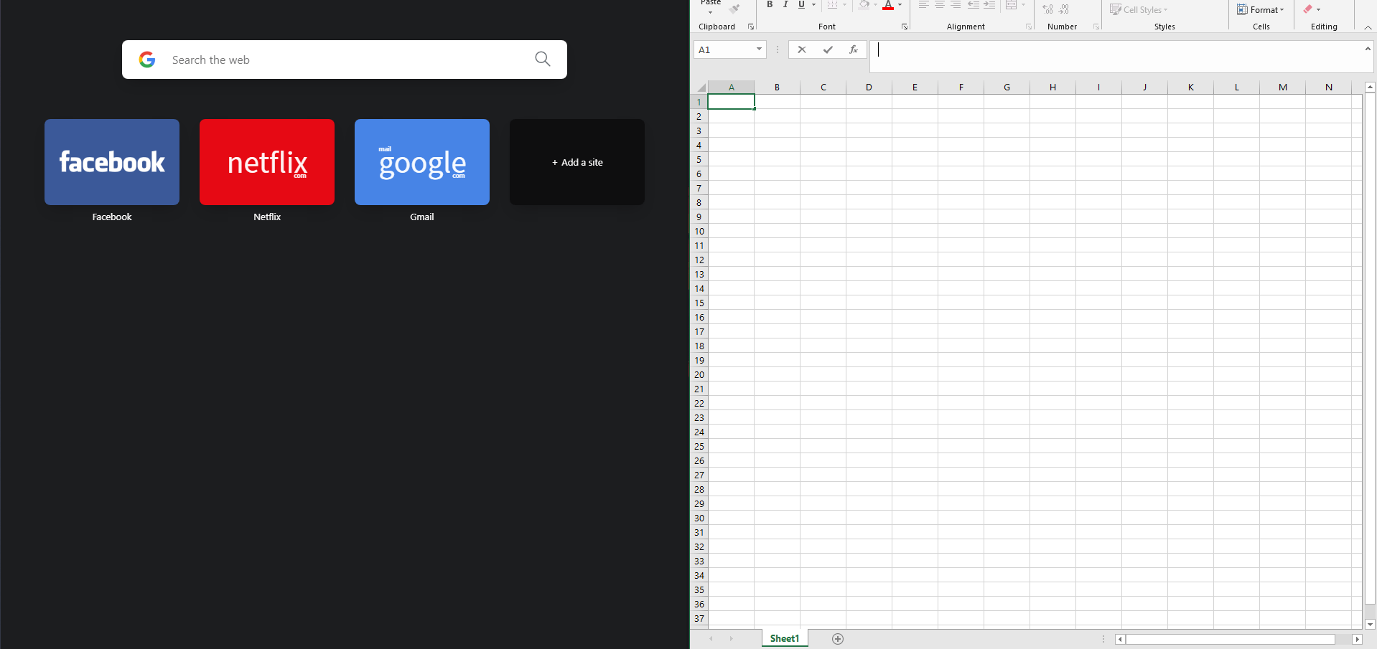Click the Clear eraser icon
This screenshot has height=649, width=1377.
(1307, 9)
